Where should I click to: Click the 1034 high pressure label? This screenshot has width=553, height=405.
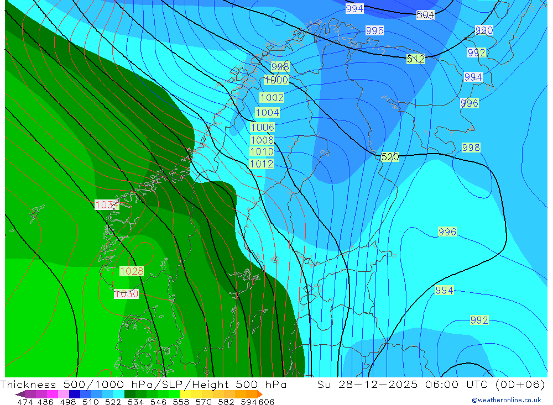(x=107, y=205)
